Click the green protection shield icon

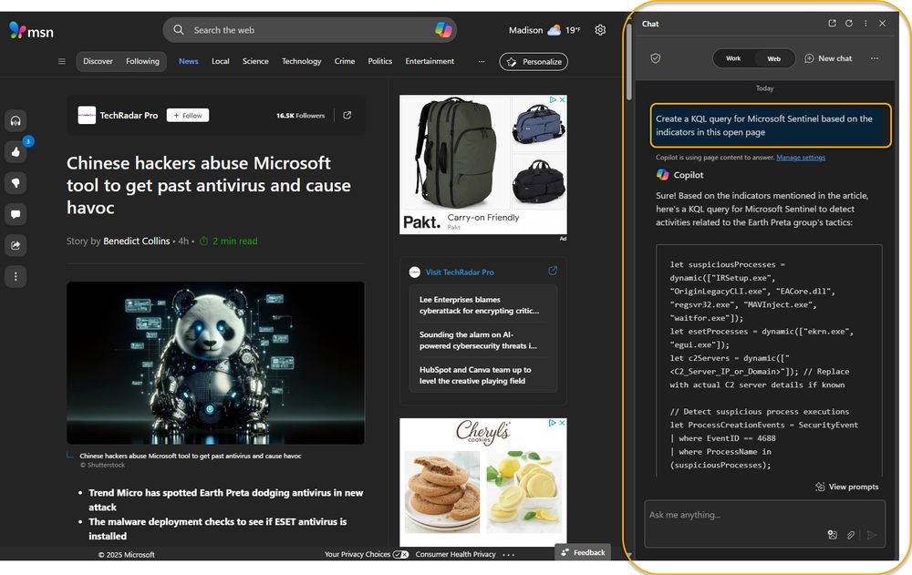pyautogui.click(x=656, y=58)
